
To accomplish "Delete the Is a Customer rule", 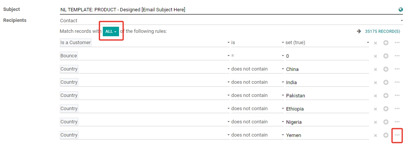I will coord(375,43).
